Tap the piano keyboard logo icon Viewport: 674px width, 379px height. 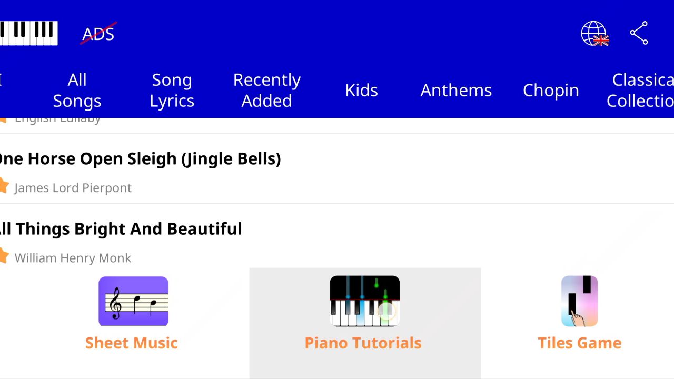coord(28,33)
